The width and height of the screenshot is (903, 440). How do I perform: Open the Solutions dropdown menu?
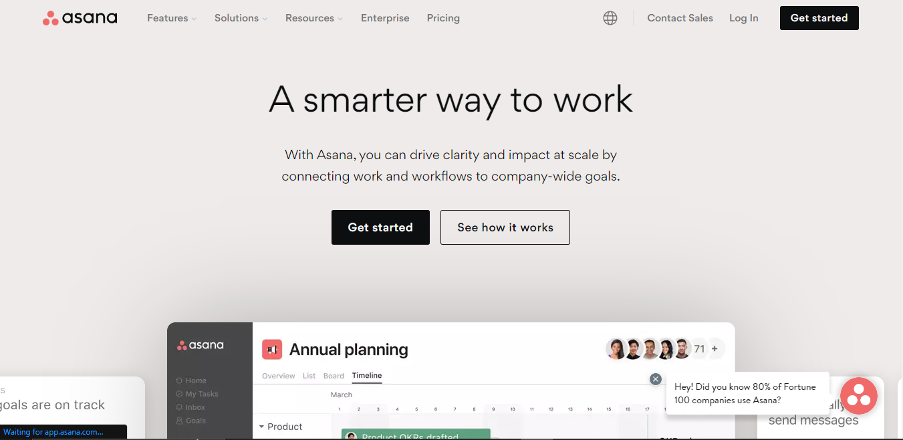coord(241,18)
